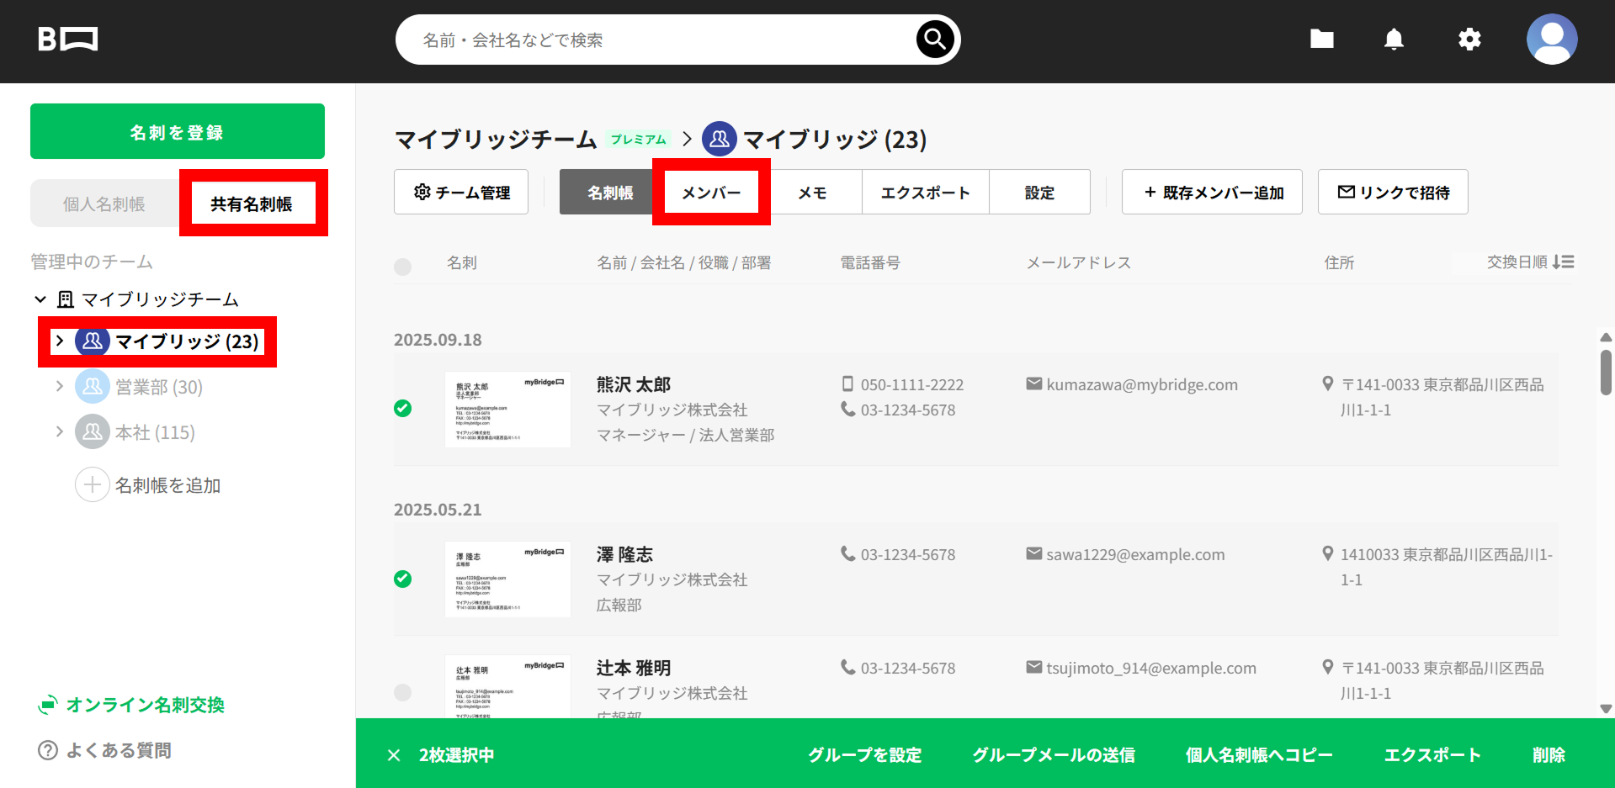Image resolution: width=1615 pixels, height=788 pixels.
Task: Click mail icon for kumazawa@mybridge.com
Action: point(1034,383)
